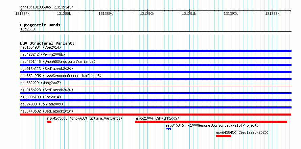
Task: Select the short red bar under nsv4205008
Action: pos(49,122)
